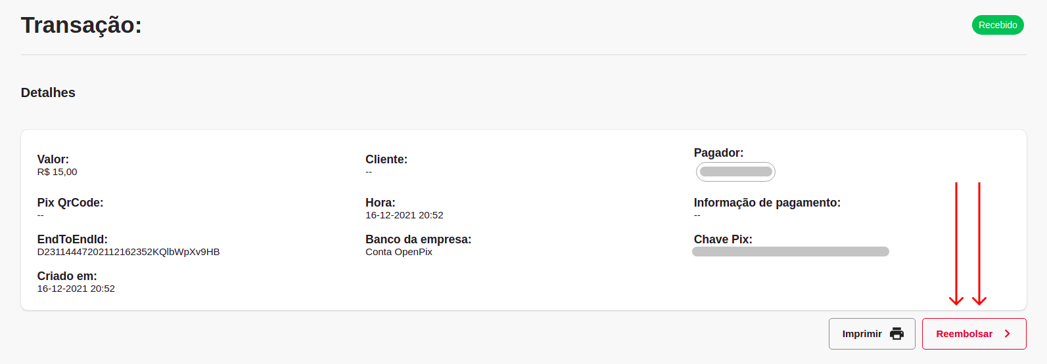
Task: Select the Conta OpenPix bank text
Action: pyautogui.click(x=398, y=252)
